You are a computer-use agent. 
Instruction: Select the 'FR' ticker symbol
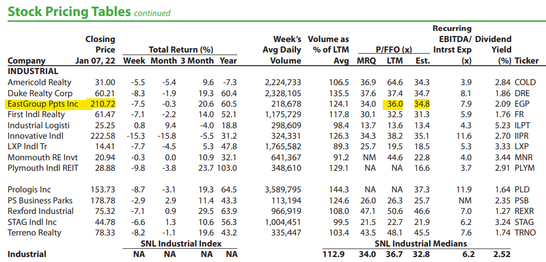coord(519,114)
